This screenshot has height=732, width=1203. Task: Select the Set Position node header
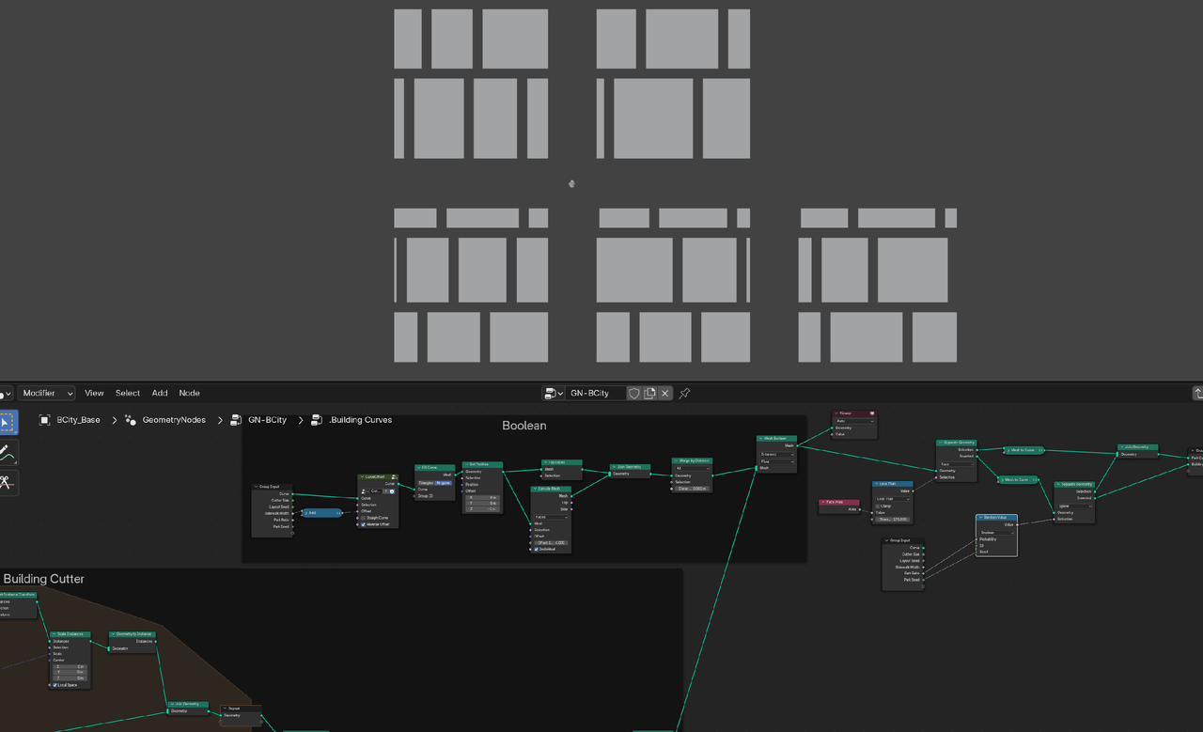(x=482, y=464)
